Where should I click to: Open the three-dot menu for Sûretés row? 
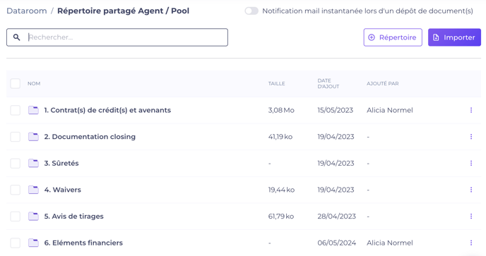(470, 163)
